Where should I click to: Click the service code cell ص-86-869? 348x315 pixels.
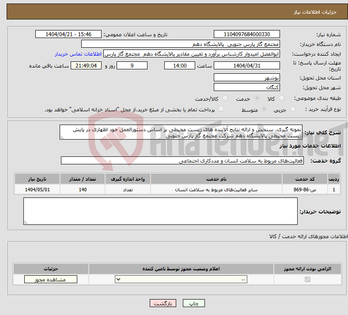[x=305, y=190]
